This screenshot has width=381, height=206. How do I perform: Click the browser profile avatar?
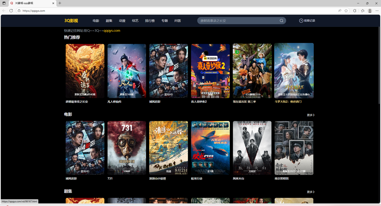(x=370, y=11)
